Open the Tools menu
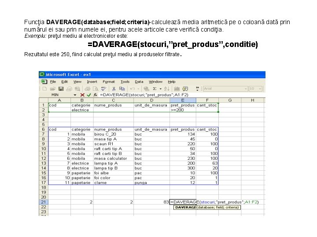317x237 pixels. coord(125,82)
